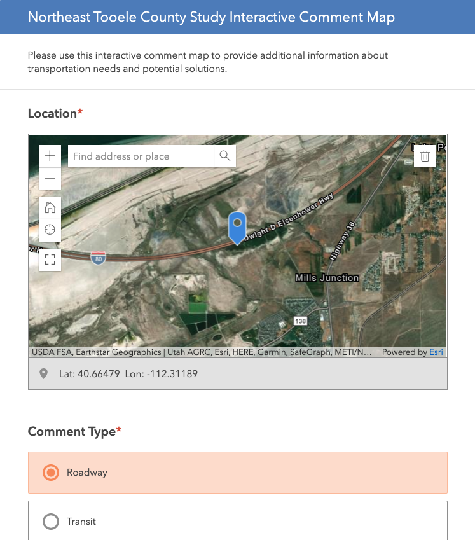Click the I-80 interstate shield

[x=98, y=258]
